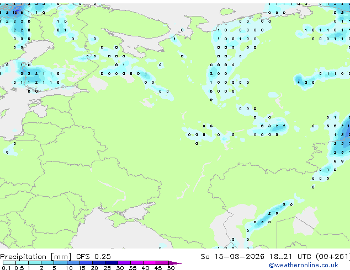Click the legend value label '0.5'

[19, 268]
